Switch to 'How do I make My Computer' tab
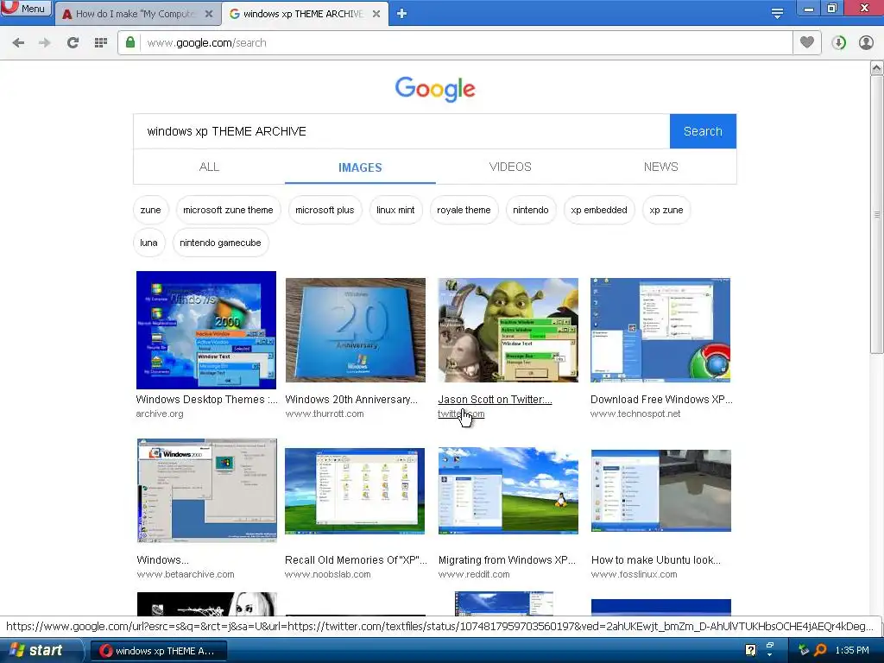Image resolution: width=884 pixels, height=663 pixels. (x=137, y=14)
